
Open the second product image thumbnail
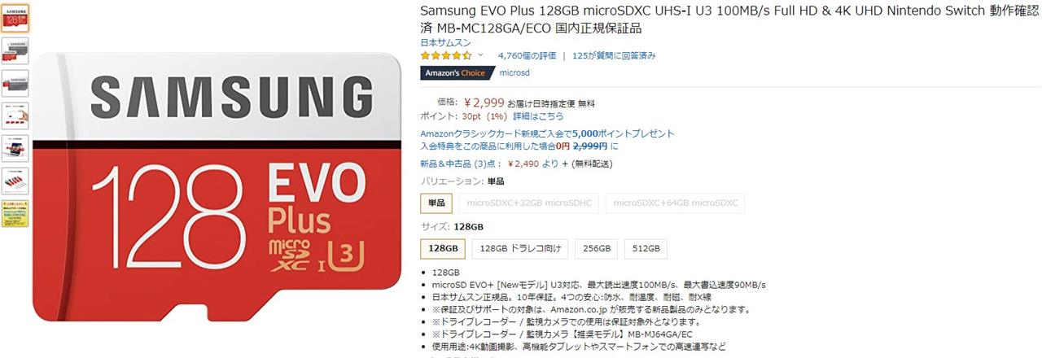[15, 50]
